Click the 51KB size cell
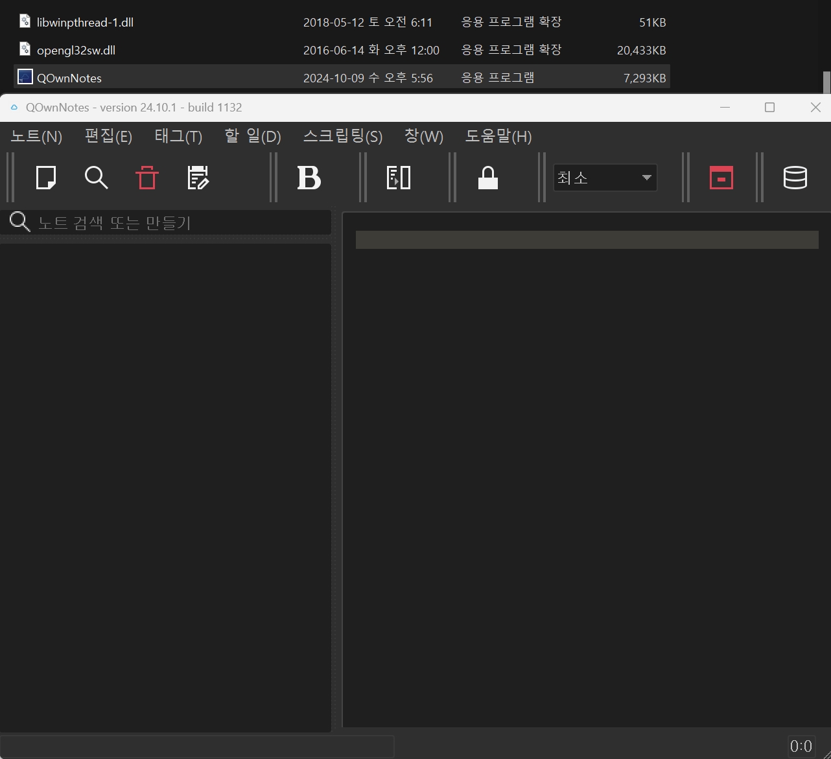 (x=652, y=22)
